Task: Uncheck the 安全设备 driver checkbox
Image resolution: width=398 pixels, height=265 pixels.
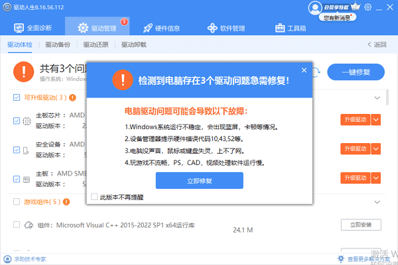Action: pos(17,150)
